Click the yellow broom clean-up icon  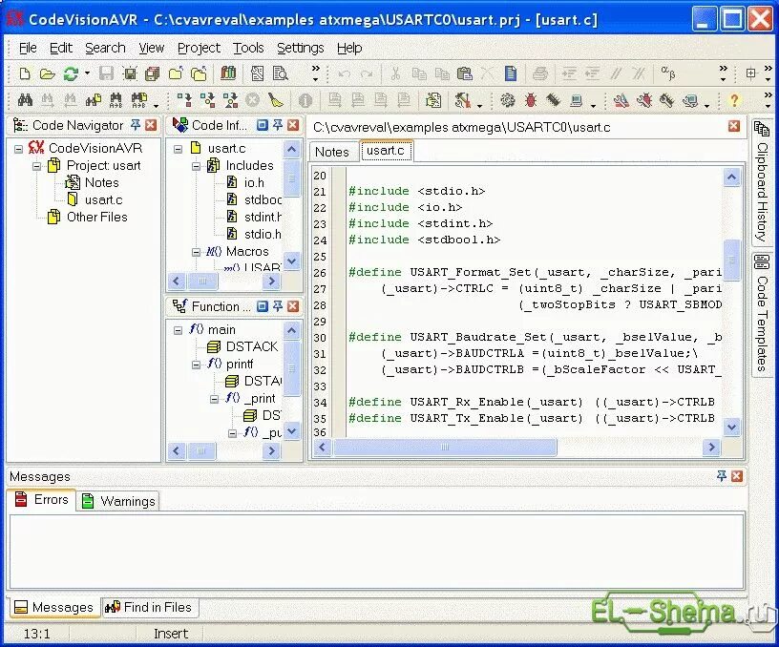276,100
